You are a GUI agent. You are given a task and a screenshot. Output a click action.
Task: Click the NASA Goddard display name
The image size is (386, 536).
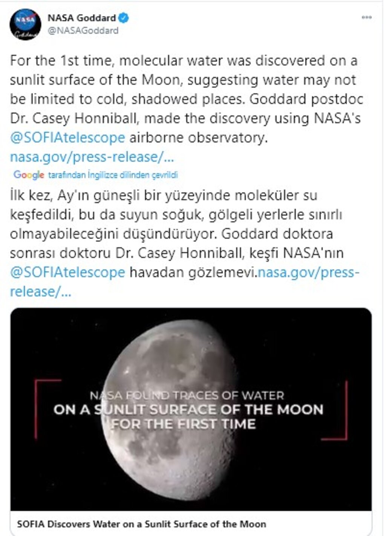pyautogui.click(x=81, y=18)
